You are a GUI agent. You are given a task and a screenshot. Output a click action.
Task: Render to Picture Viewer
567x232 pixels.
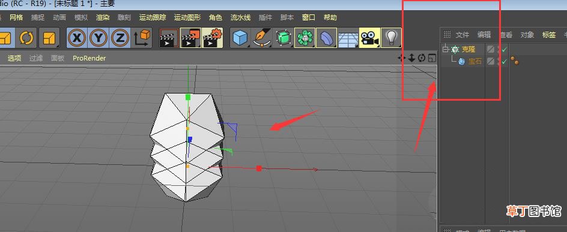190,38
